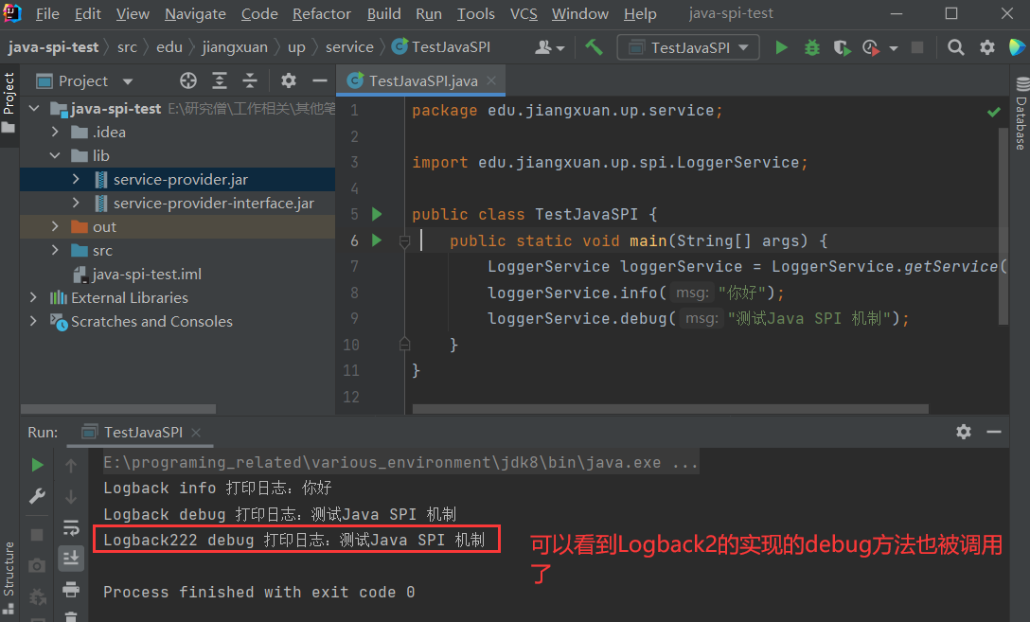Expand service-provider-interface.jar

(76, 203)
